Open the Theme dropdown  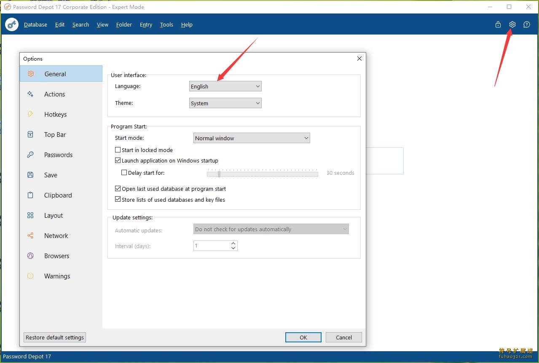click(225, 103)
